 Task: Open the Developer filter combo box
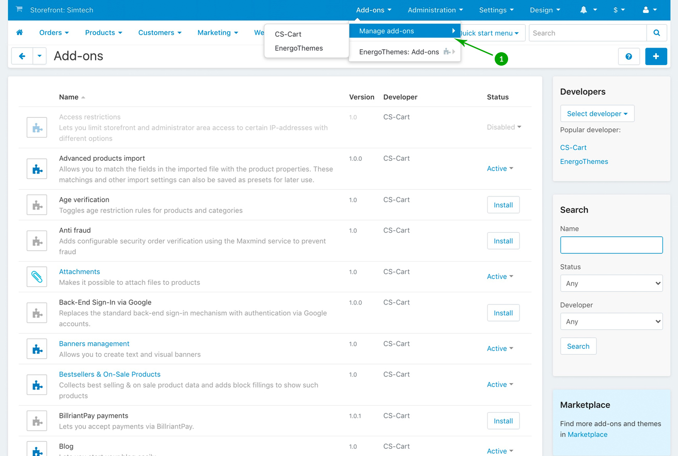click(611, 322)
